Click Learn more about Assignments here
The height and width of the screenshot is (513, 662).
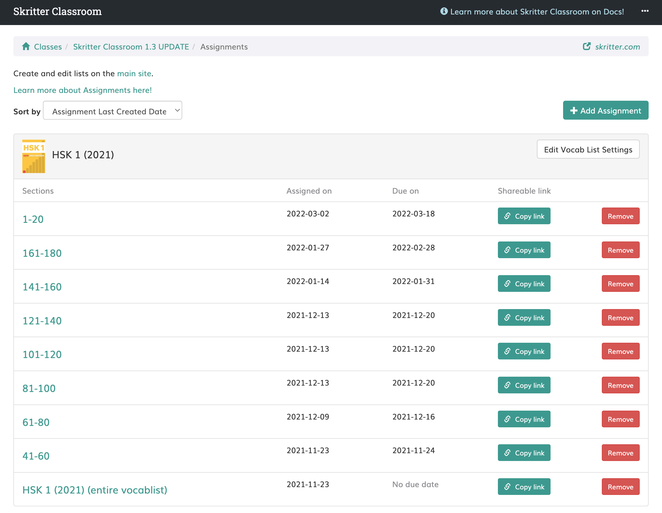coord(82,90)
